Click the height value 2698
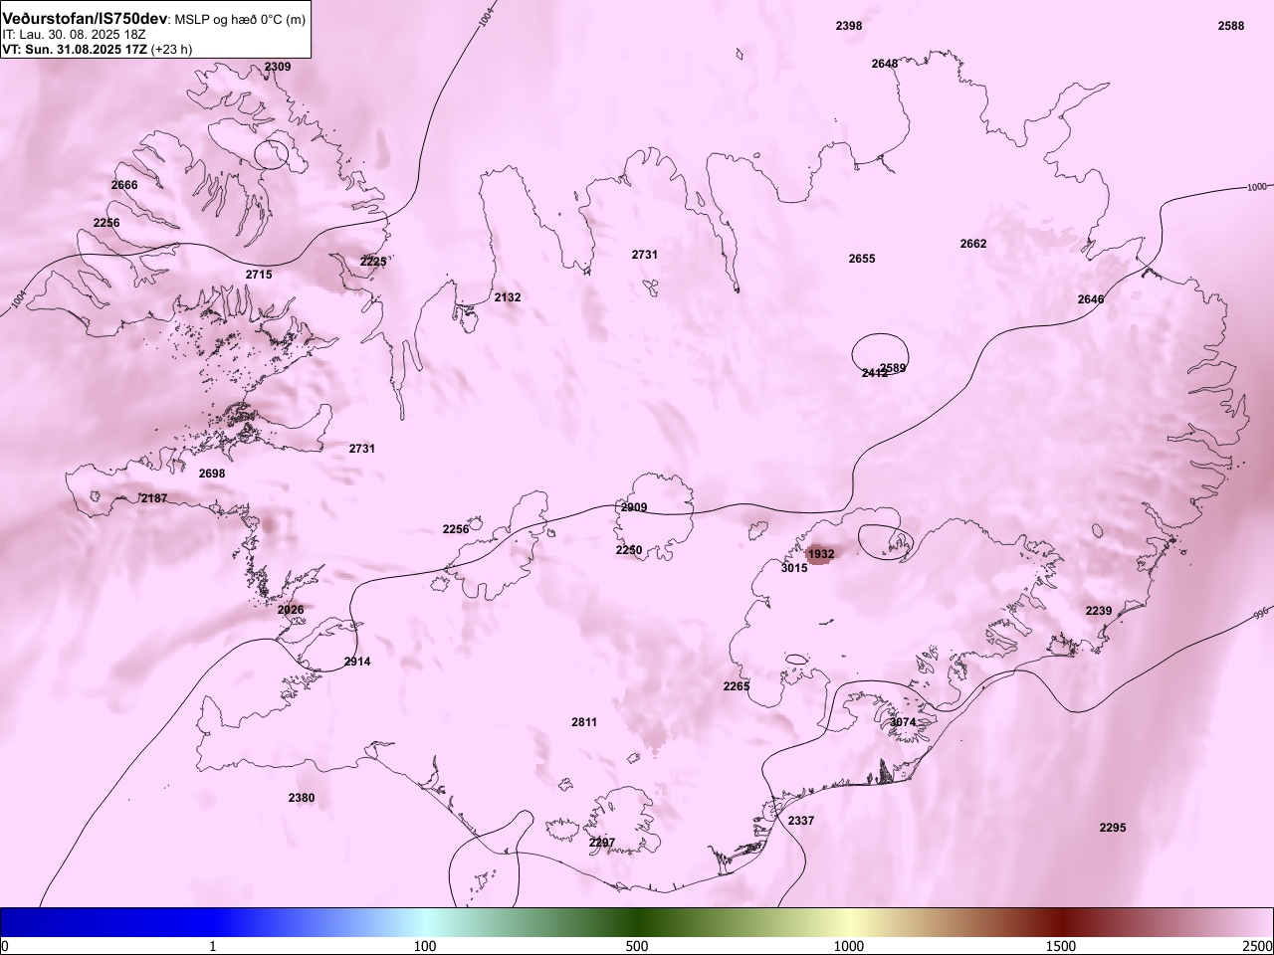The height and width of the screenshot is (955, 1274). click(x=212, y=474)
